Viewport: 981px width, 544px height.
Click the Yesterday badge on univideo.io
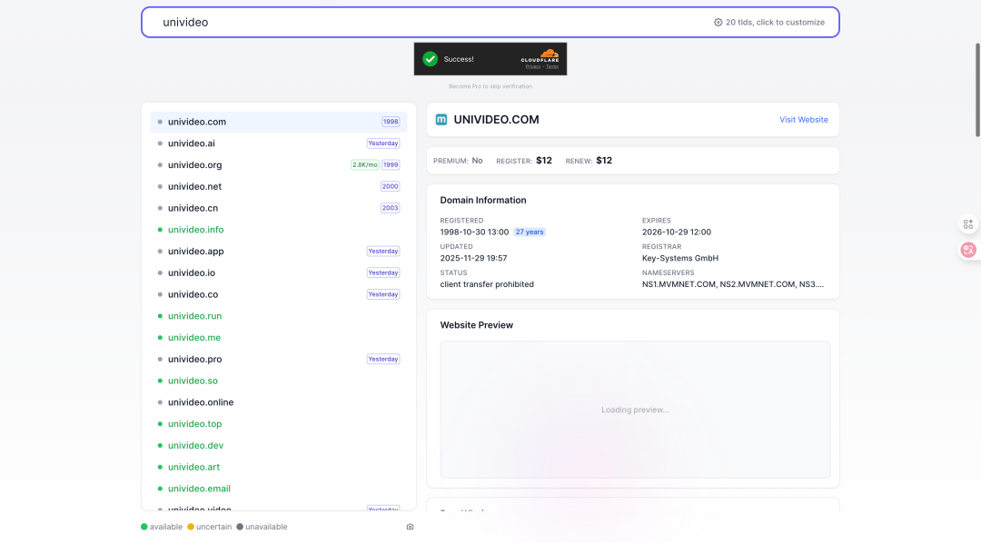pyautogui.click(x=383, y=272)
